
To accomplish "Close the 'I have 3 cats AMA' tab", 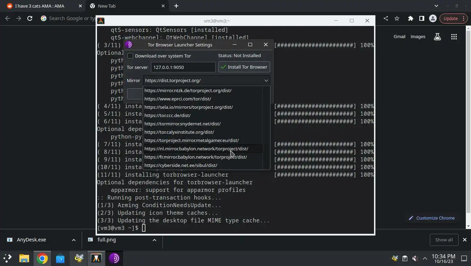I will click(80, 6).
